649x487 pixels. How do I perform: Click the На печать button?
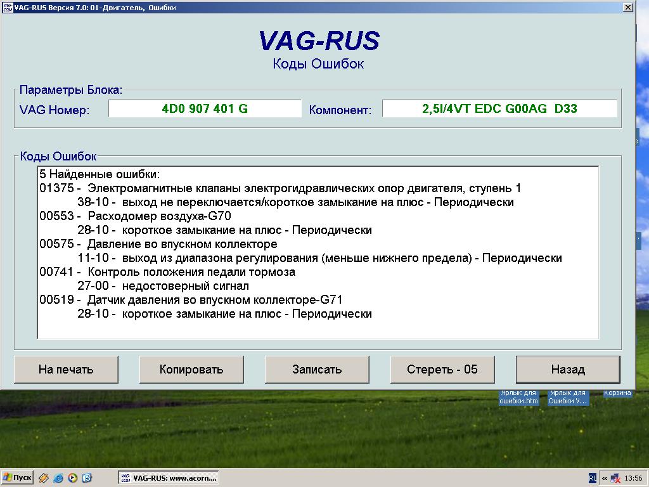point(66,369)
